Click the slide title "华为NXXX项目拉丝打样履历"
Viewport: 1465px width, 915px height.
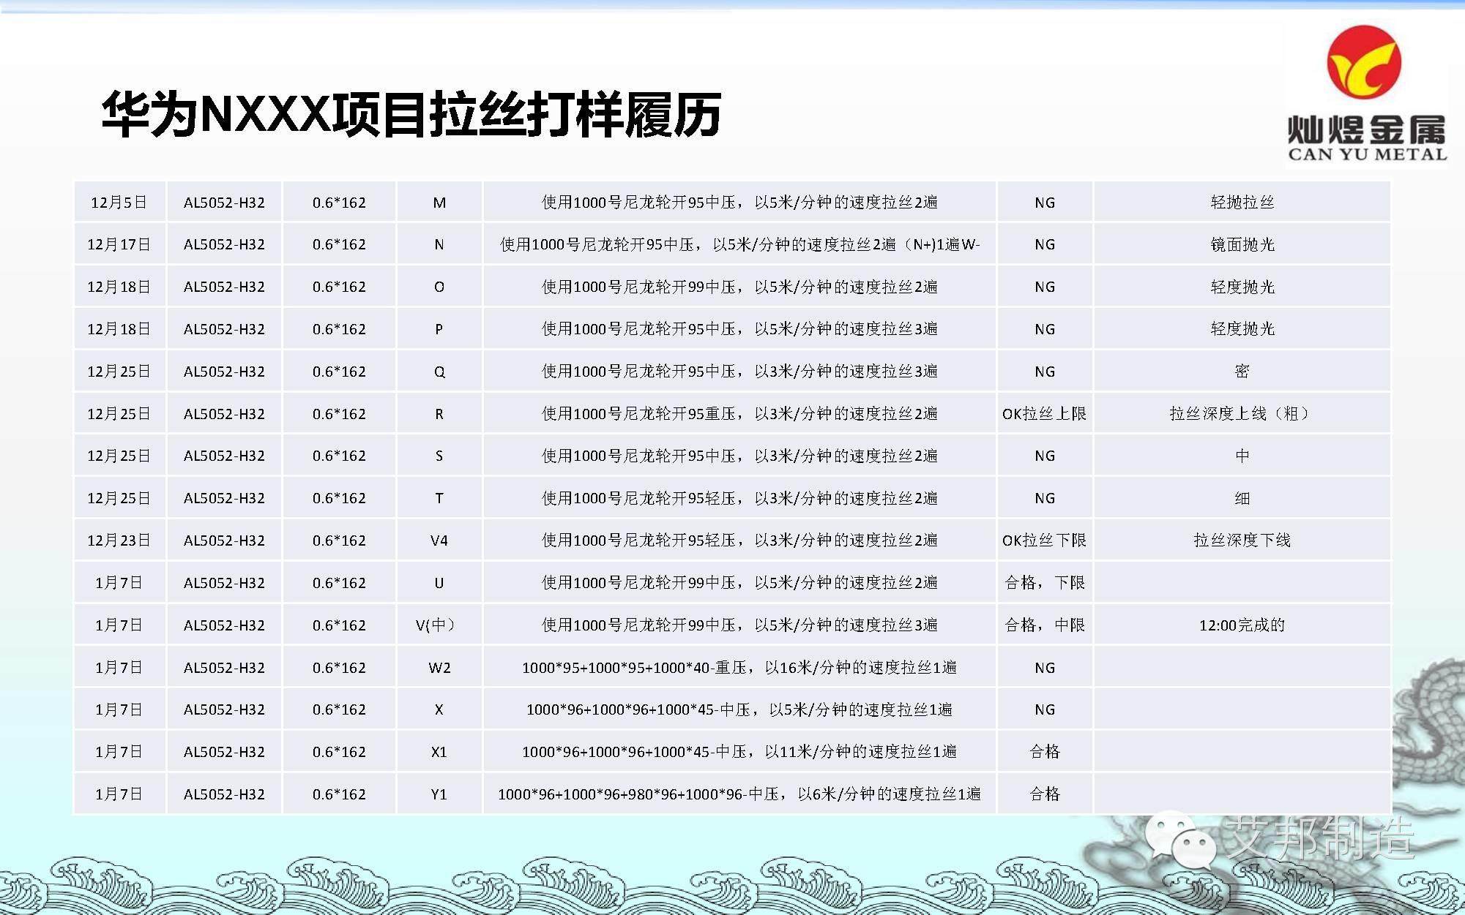click(x=411, y=115)
